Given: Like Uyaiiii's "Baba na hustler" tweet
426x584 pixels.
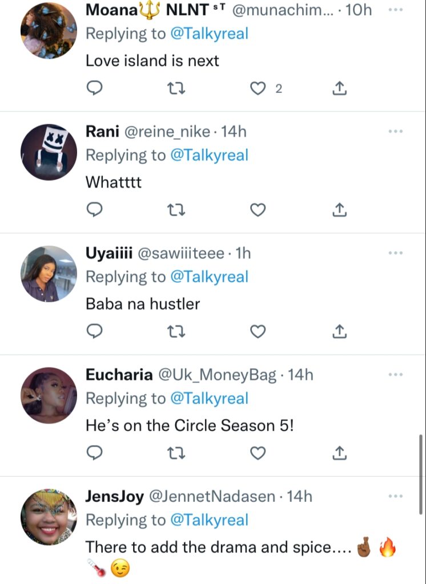Looking at the screenshot, I should (258, 331).
